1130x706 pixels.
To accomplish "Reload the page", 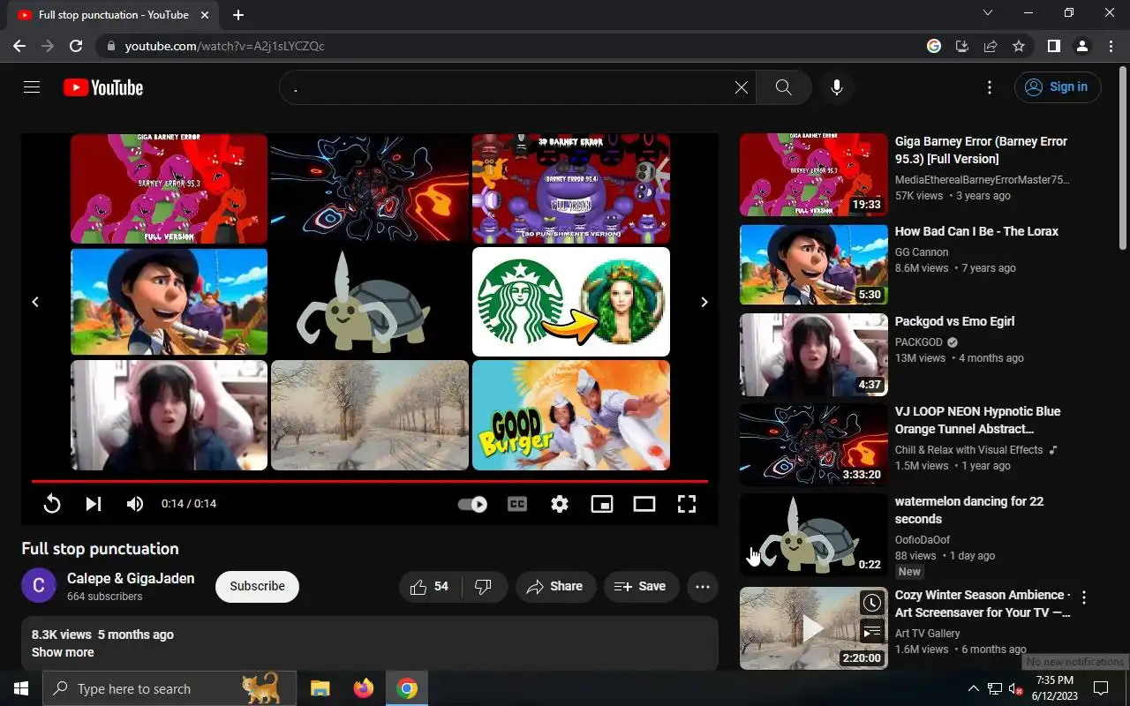I will point(76,46).
